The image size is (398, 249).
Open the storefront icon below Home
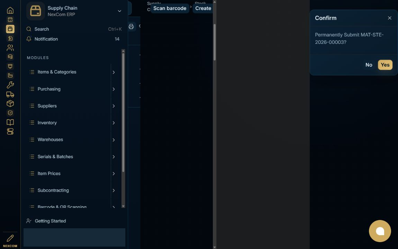point(10,20)
